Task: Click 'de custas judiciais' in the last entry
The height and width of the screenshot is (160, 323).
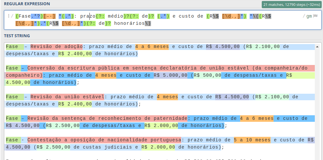Action: click(x=103, y=147)
